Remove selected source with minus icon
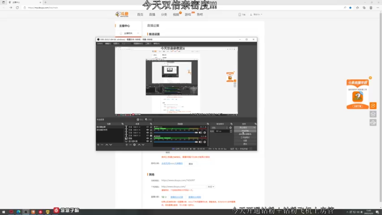This screenshot has height=215, width=382. (130, 145)
